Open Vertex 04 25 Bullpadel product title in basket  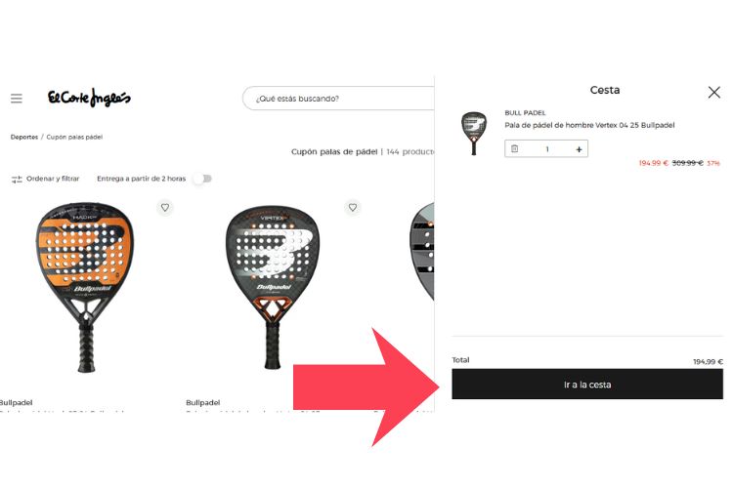[x=589, y=125]
